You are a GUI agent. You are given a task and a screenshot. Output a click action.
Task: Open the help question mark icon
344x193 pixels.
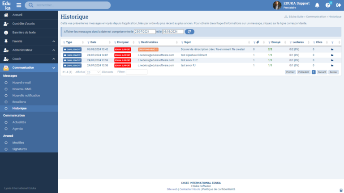(x=327, y=5)
